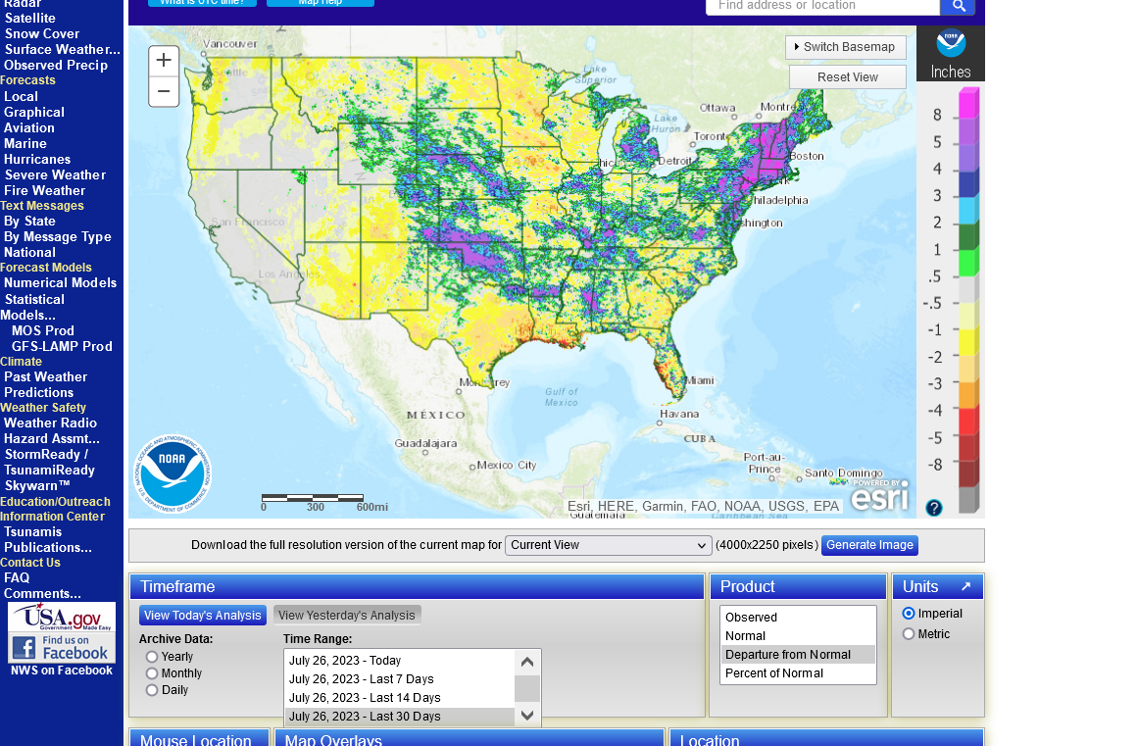This screenshot has width=1137, height=746.
Task: Select July 26, 2023 - Today range
Action: (400, 661)
